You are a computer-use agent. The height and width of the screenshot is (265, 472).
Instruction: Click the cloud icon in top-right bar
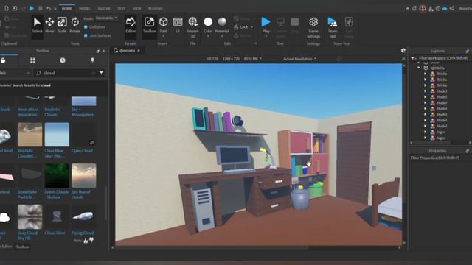(x=445, y=8)
